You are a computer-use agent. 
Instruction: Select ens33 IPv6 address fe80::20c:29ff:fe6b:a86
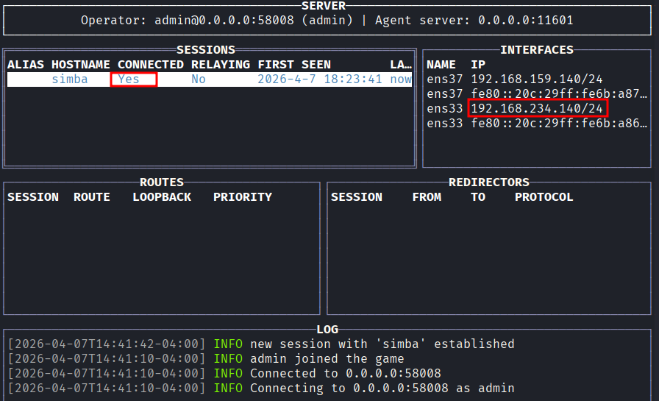(559, 124)
